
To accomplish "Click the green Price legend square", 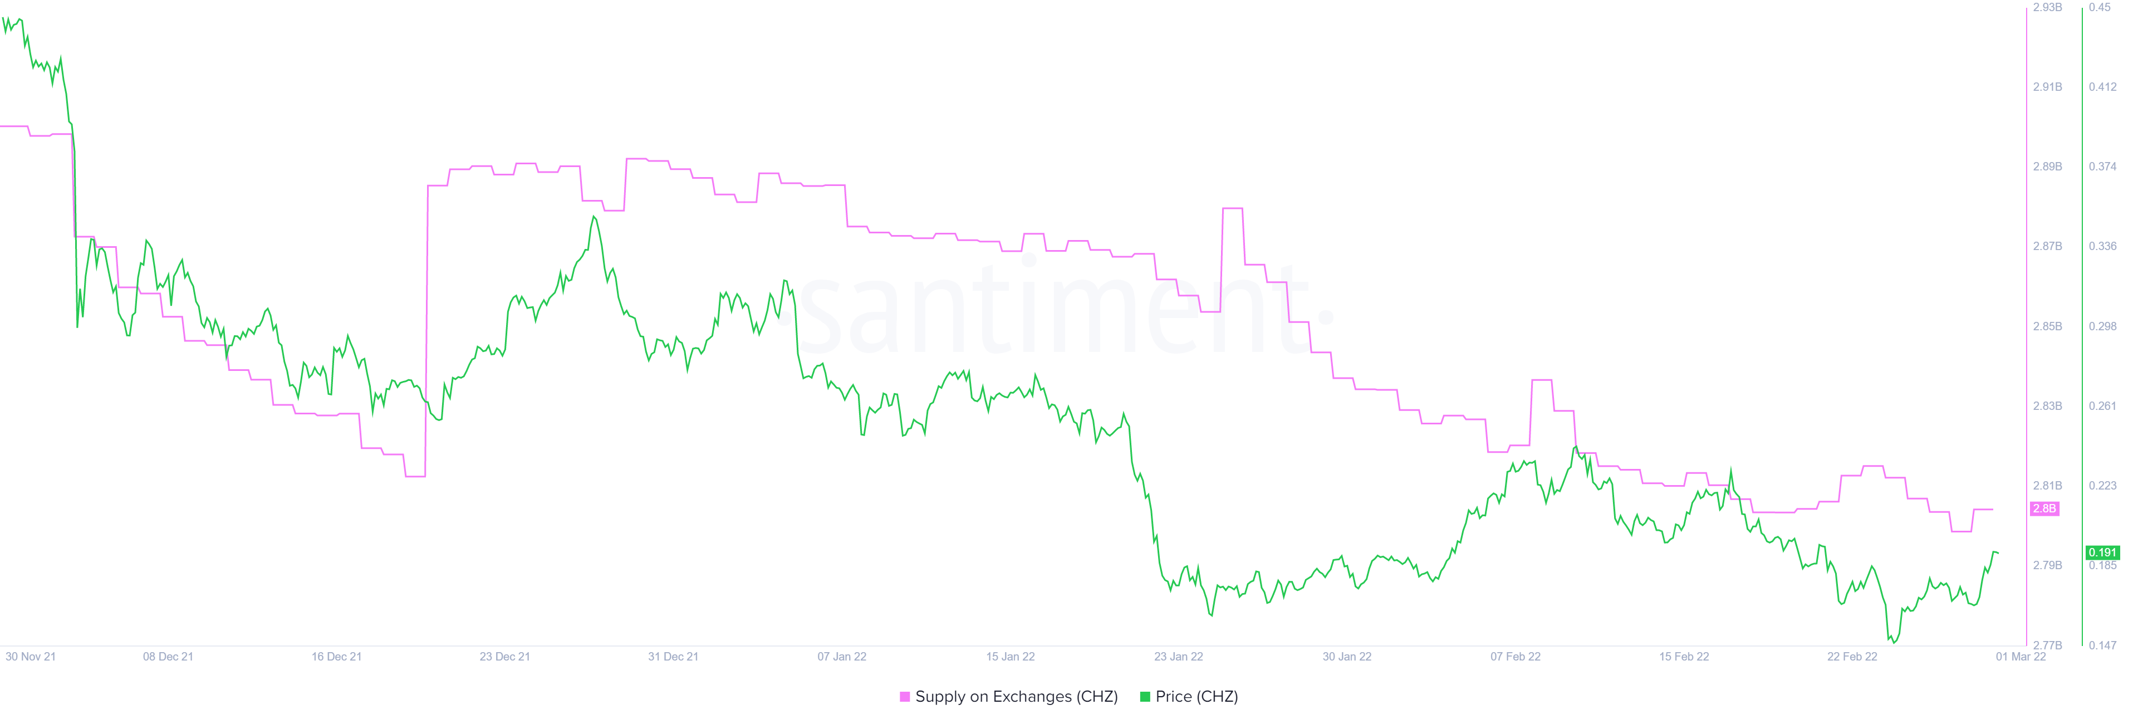I will (1145, 697).
